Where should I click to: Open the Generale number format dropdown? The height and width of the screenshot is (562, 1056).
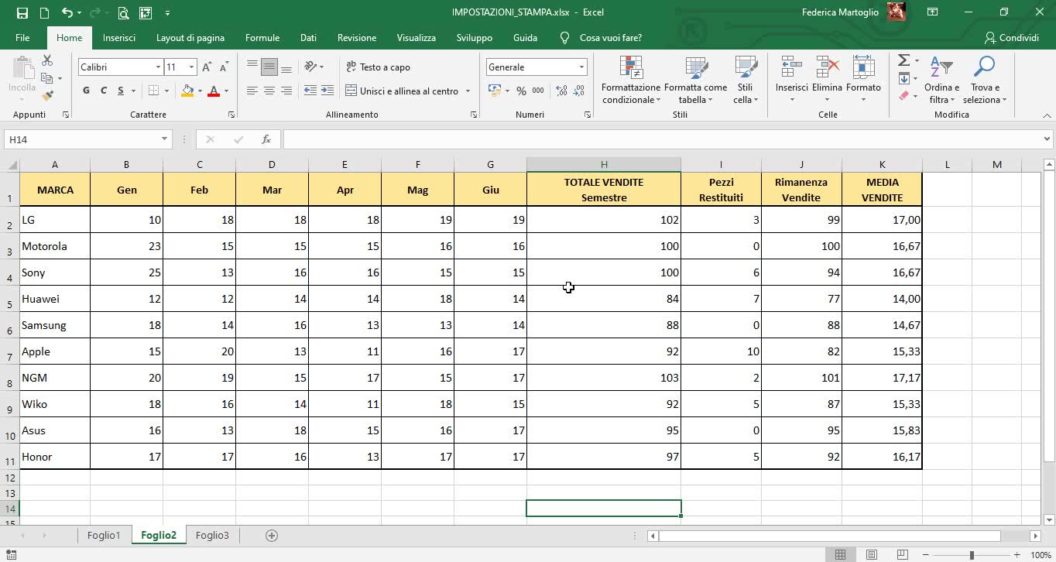(x=581, y=67)
